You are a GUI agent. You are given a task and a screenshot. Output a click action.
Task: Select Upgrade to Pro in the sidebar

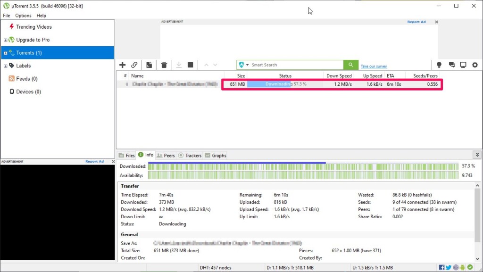point(33,40)
